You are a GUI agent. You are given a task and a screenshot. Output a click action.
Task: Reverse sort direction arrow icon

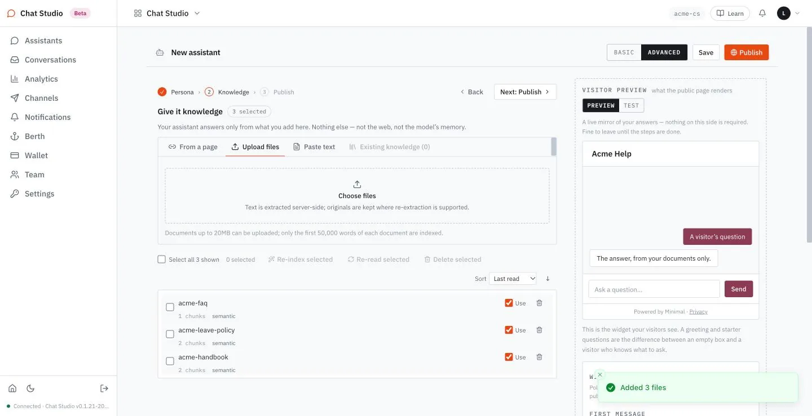click(x=548, y=279)
